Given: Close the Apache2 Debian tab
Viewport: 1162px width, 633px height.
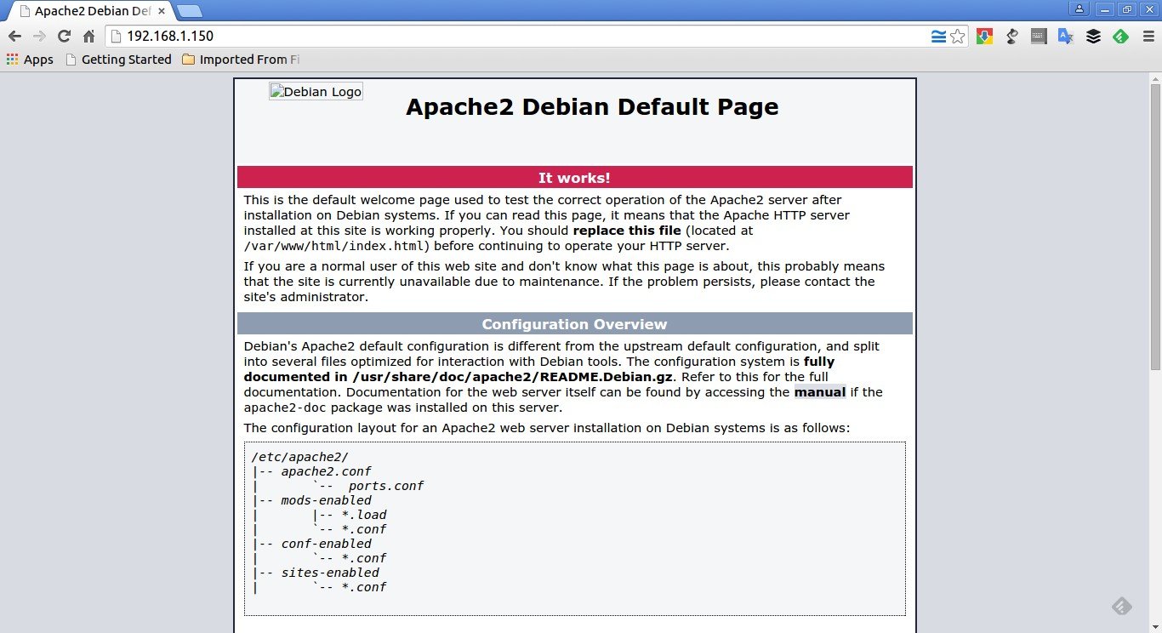Looking at the screenshot, I should click(x=162, y=12).
